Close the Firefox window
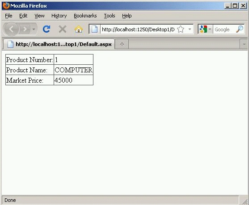 [x=243, y=6]
